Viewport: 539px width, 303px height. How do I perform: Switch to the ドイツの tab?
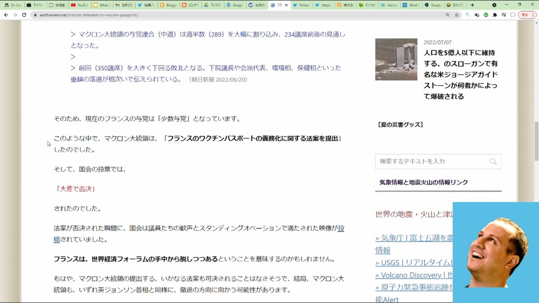[367, 5]
